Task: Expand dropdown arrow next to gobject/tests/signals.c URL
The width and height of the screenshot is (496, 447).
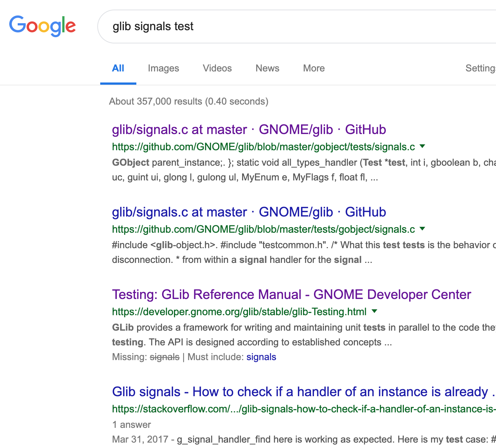Action: pos(422,147)
